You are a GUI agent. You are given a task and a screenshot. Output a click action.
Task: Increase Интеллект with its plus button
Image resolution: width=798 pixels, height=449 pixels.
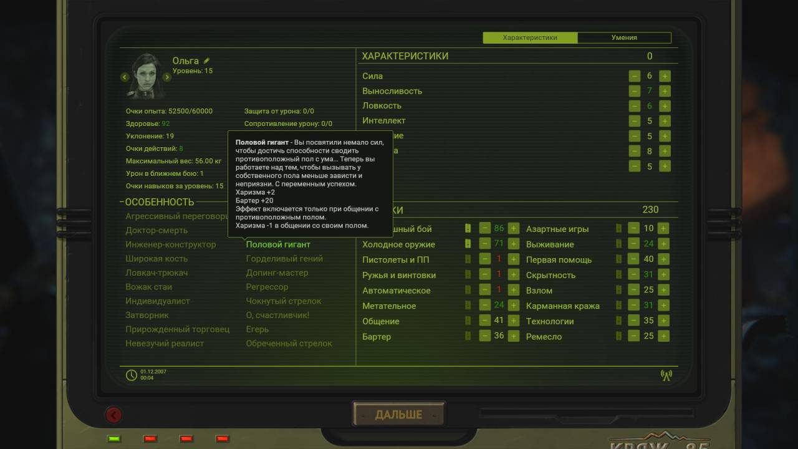click(x=665, y=121)
